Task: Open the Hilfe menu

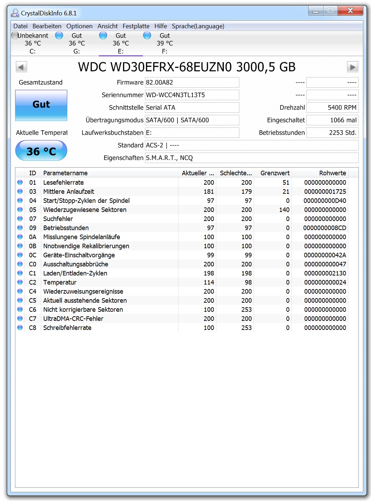Action: (161, 26)
